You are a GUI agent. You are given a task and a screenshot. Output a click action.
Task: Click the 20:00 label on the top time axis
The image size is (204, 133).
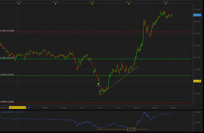tap(165, 2)
